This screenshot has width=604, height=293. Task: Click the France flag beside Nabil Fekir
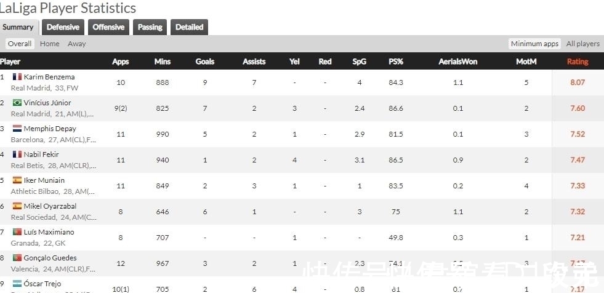(17, 155)
